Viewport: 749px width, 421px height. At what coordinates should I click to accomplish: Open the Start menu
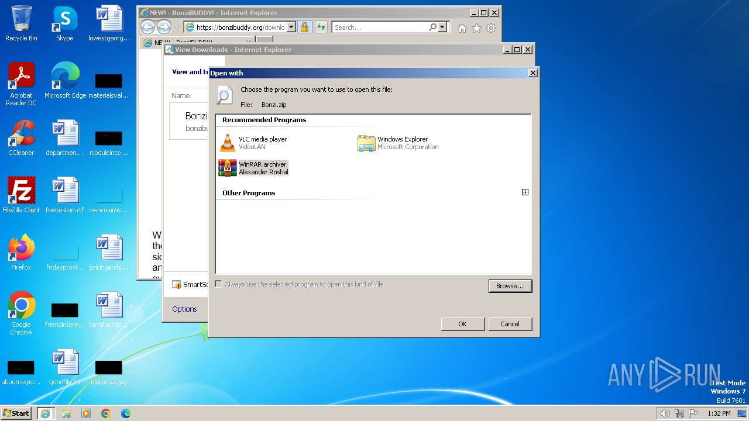(x=16, y=413)
